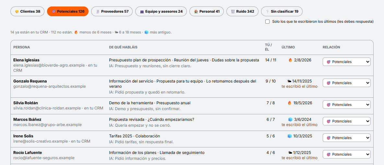Click the target icon on Potenciales tab
Screen dimensions: 384x165
click(x=54, y=11)
